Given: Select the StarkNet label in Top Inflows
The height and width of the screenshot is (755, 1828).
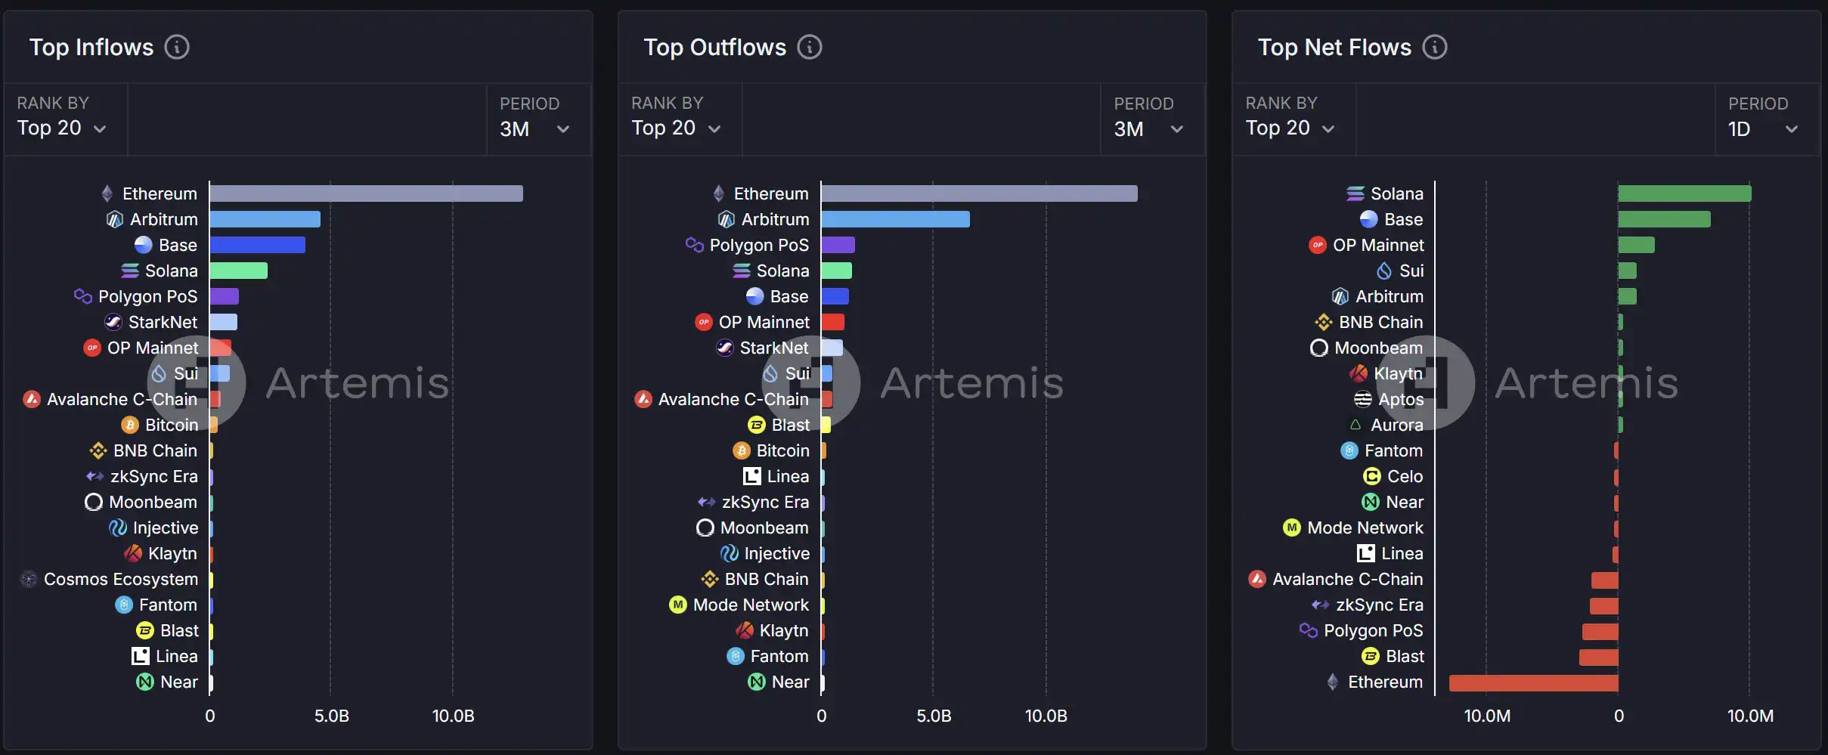Looking at the screenshot, I should pos(163,323).
